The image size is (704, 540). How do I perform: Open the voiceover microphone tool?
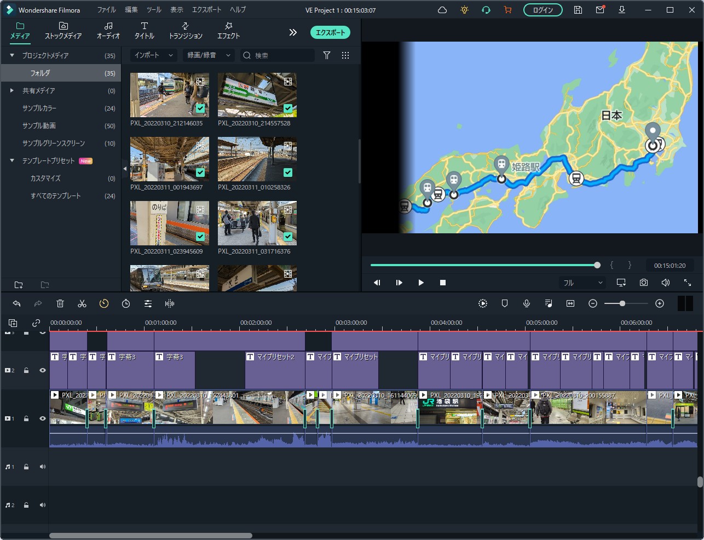(x=526, y=303)
